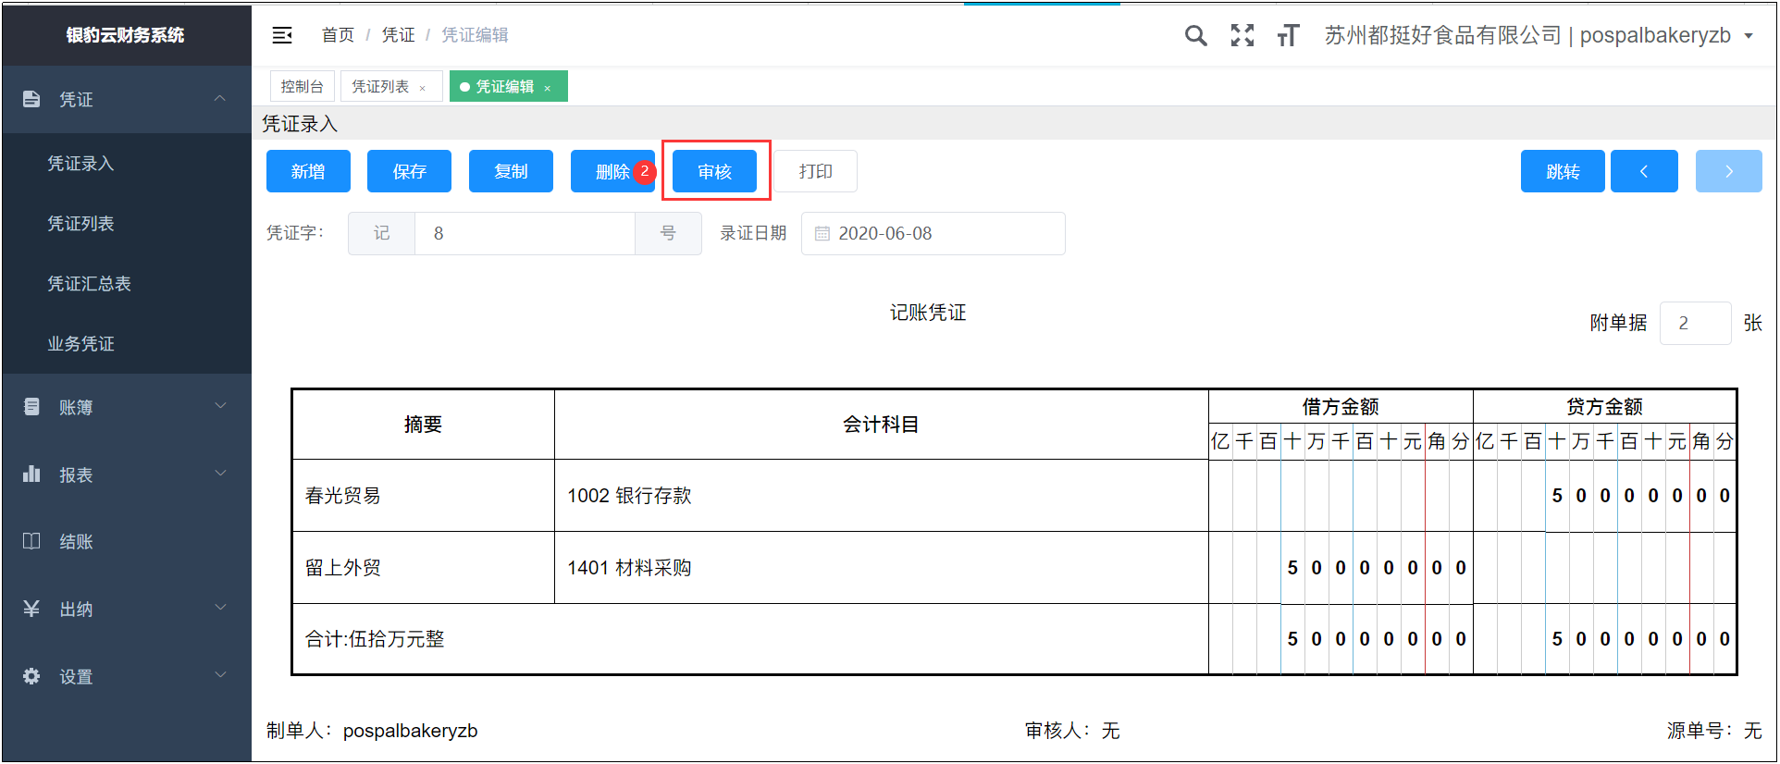Click the 附单据 count input field

point(1694,323)
